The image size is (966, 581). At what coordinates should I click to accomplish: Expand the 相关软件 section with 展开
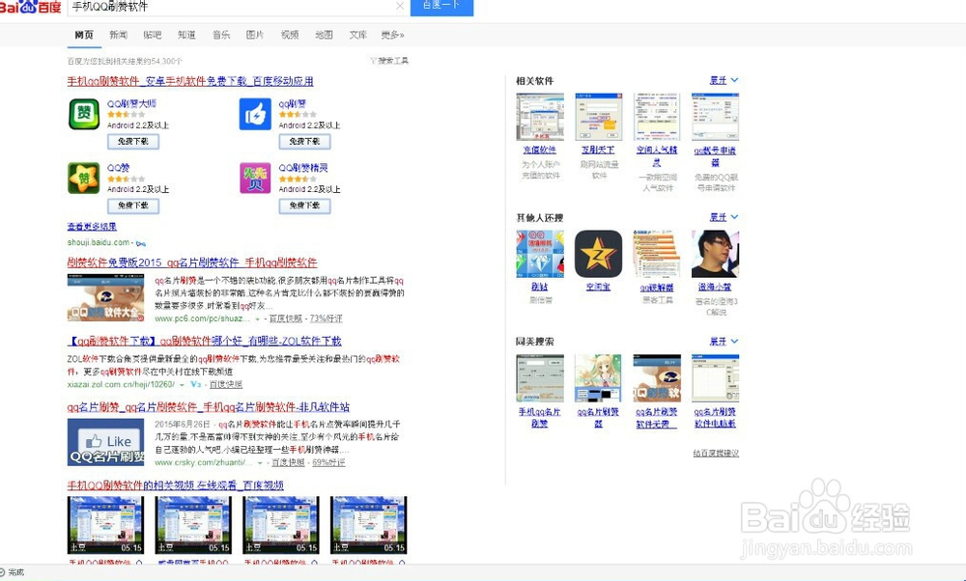[724, 80]
